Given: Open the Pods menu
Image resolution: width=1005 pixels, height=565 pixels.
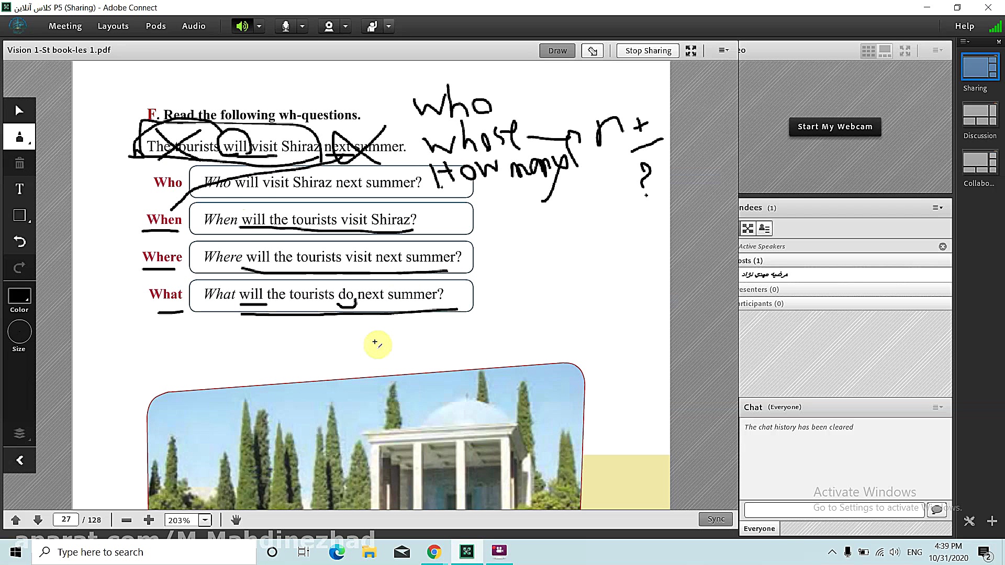Looking at the screenshot, I should point(155,26).
